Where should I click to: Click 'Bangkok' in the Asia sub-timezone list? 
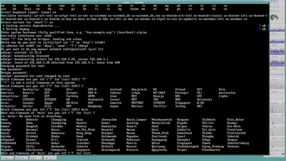[32, 126]
